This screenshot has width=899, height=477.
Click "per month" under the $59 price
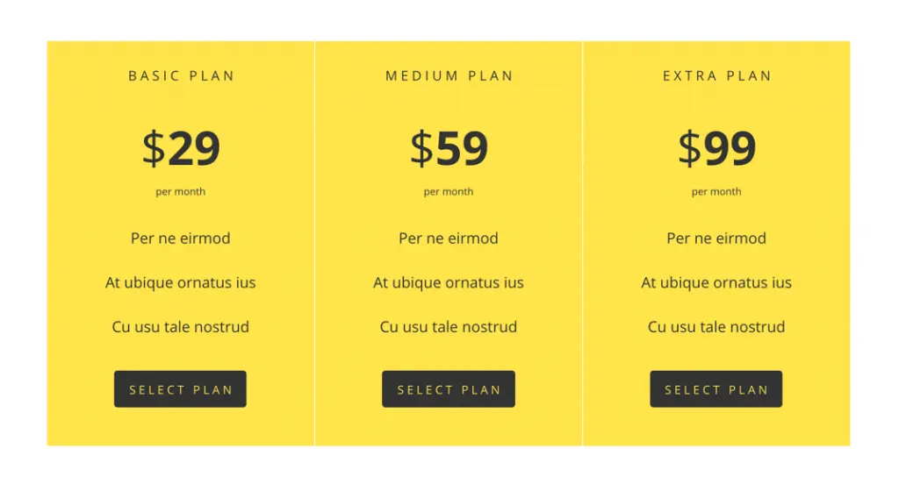coord(449,192)
